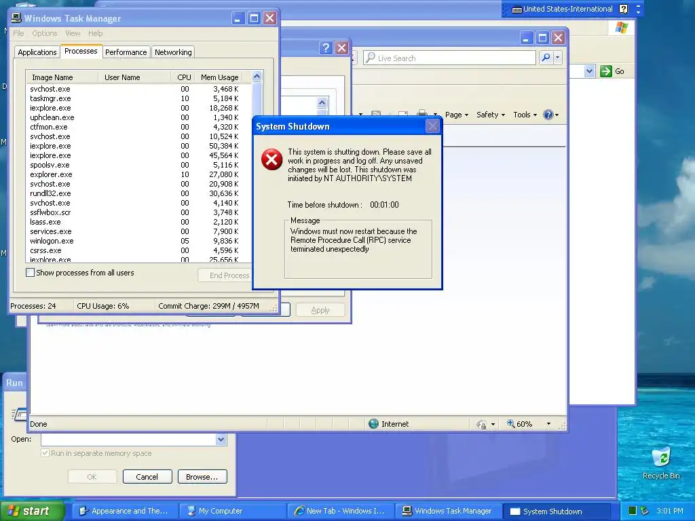Click the New Tab - Windows Internet Explorer taskbar button
The image size is (695, 521).
[339, 511]
